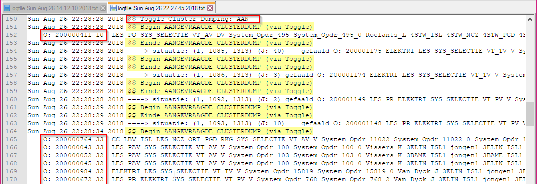Close the logfile Sun Aug 26.14 12 10.2018.txt tab
Image resolution: width=537 pixels, height=184 pixels.
point(103,8)
